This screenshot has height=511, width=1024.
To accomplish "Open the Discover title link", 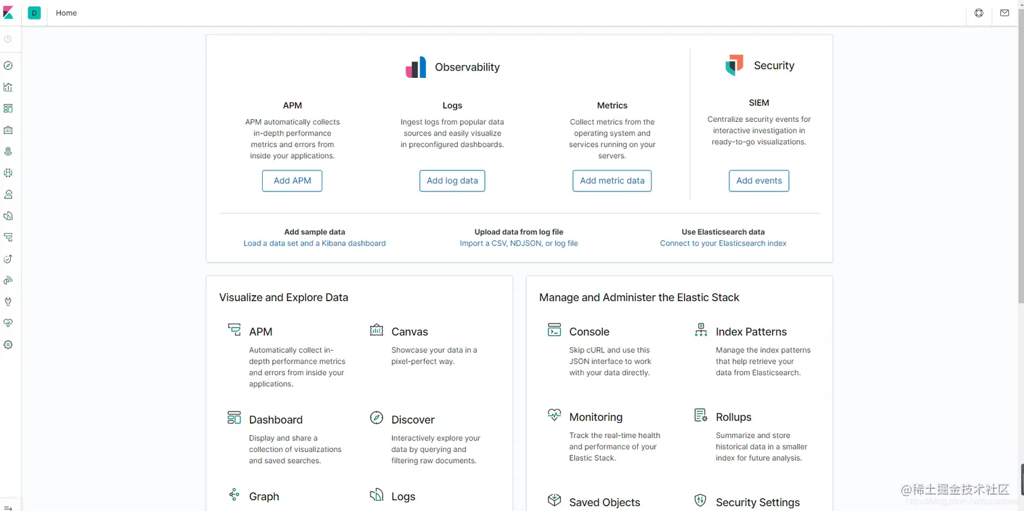I will [x=413, y=420].
